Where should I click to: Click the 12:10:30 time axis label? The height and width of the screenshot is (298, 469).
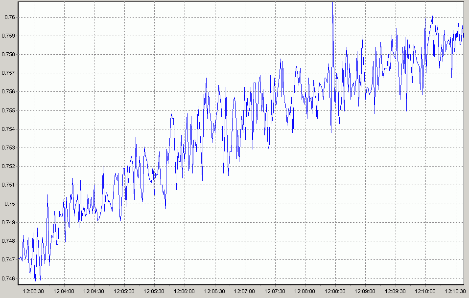pyautogui.click(x=455, y=291)
